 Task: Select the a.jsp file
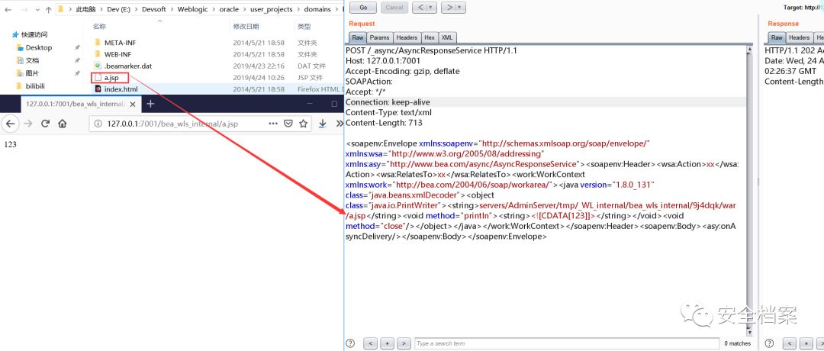point(111,78)
